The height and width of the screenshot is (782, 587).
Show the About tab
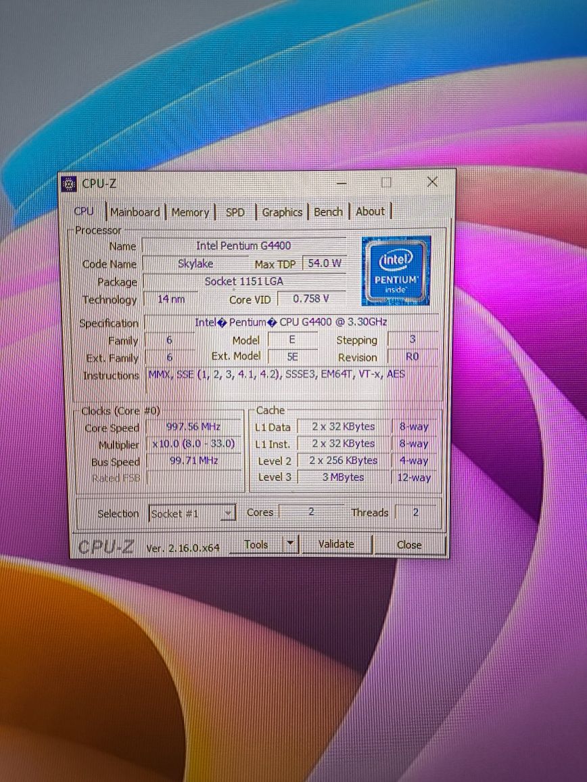click(x=370, y=211)
